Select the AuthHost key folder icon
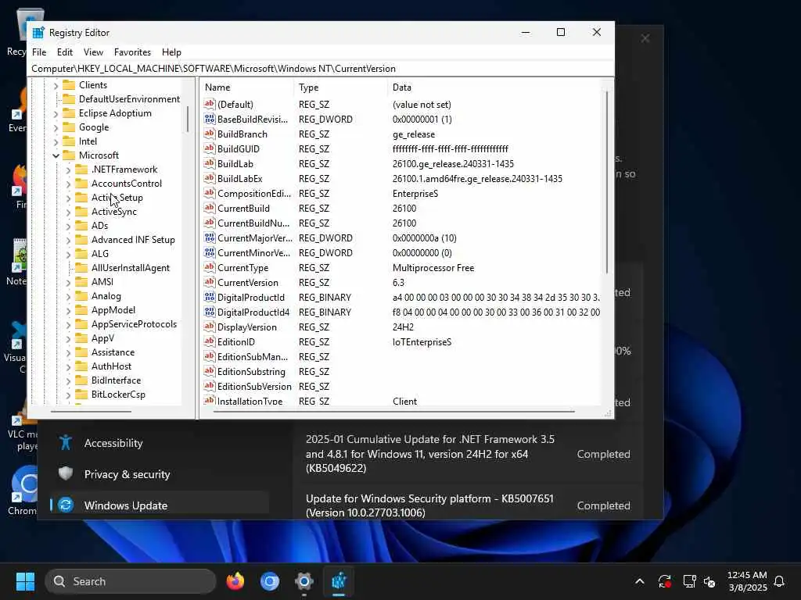The height and width of the screenshot is (600, 801). [81, 366]
